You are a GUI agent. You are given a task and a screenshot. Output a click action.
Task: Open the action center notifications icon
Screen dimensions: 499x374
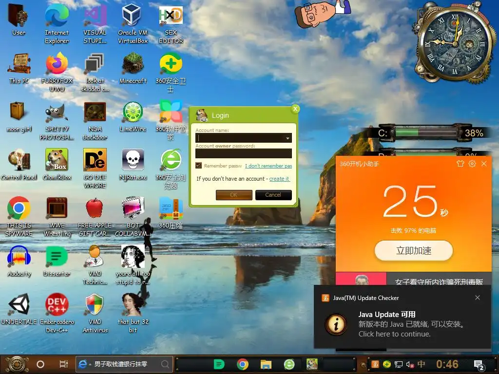coord(480,365)
